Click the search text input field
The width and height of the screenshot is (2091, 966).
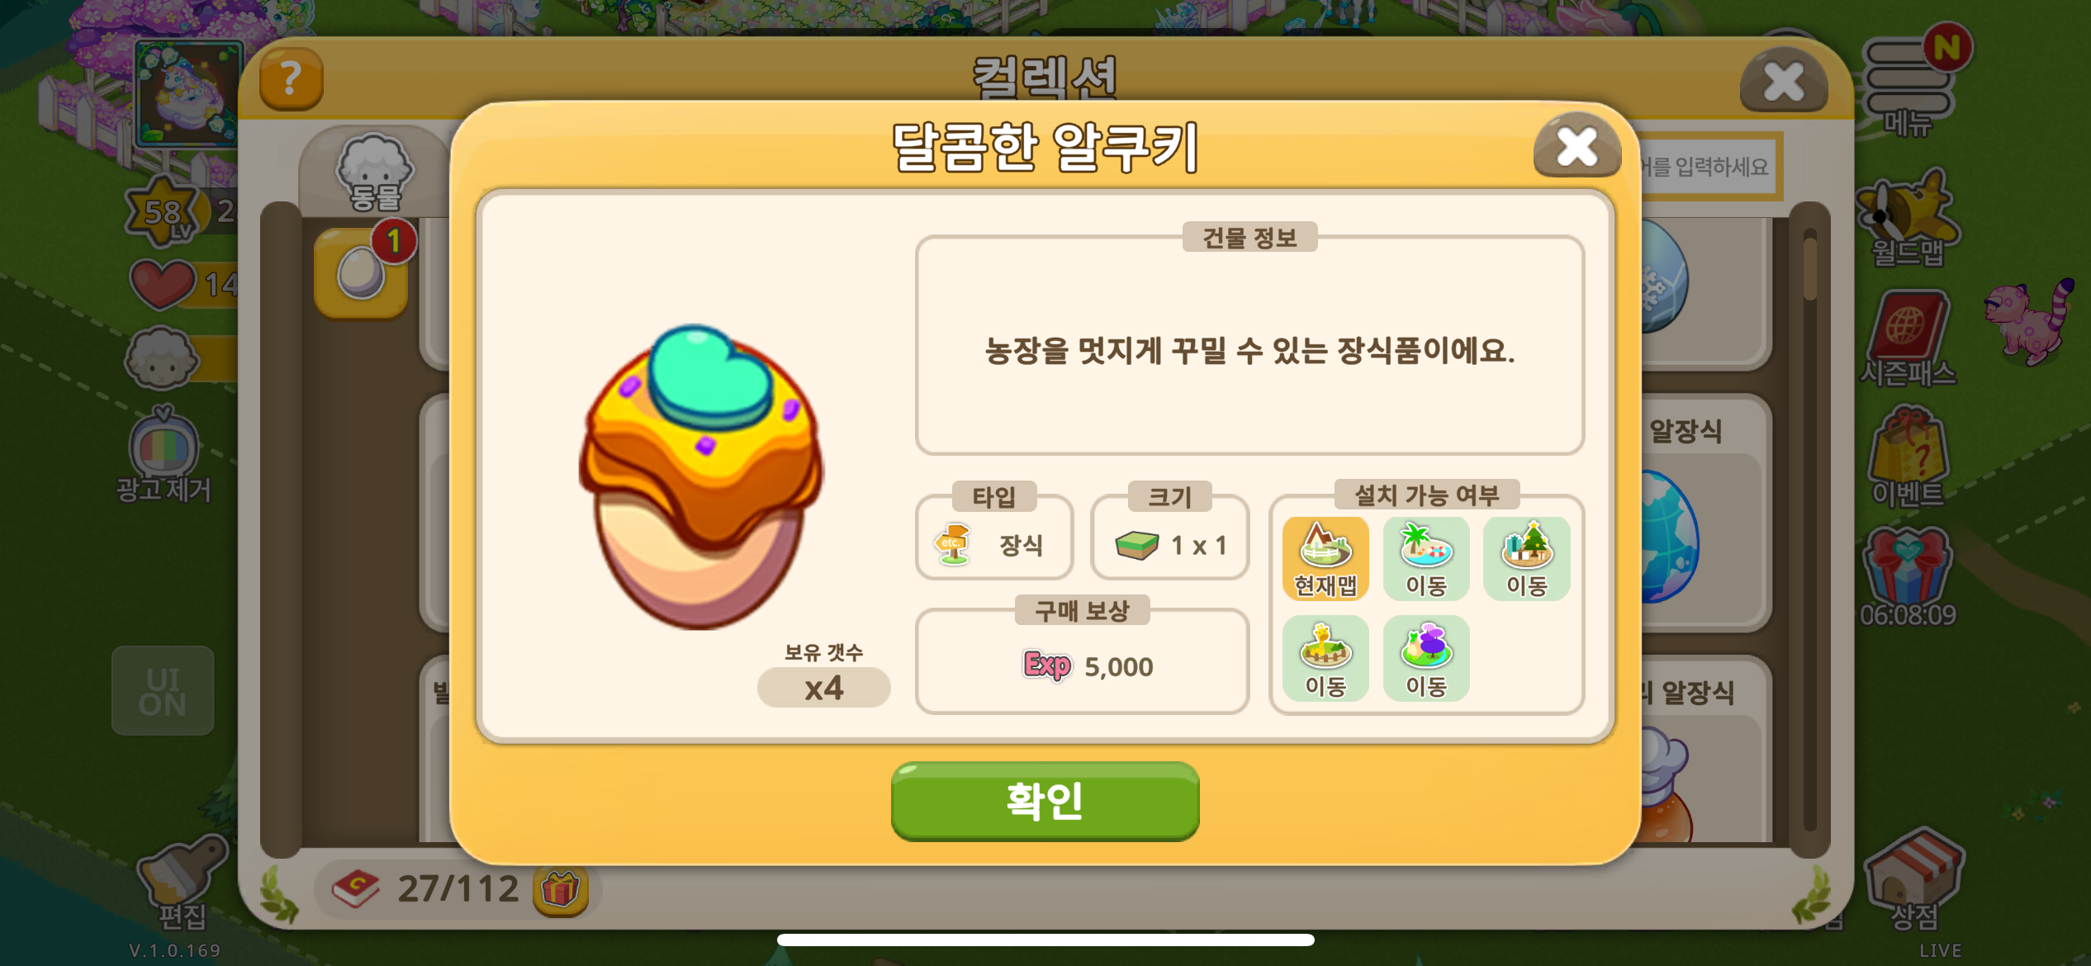tap(1708, 167)
